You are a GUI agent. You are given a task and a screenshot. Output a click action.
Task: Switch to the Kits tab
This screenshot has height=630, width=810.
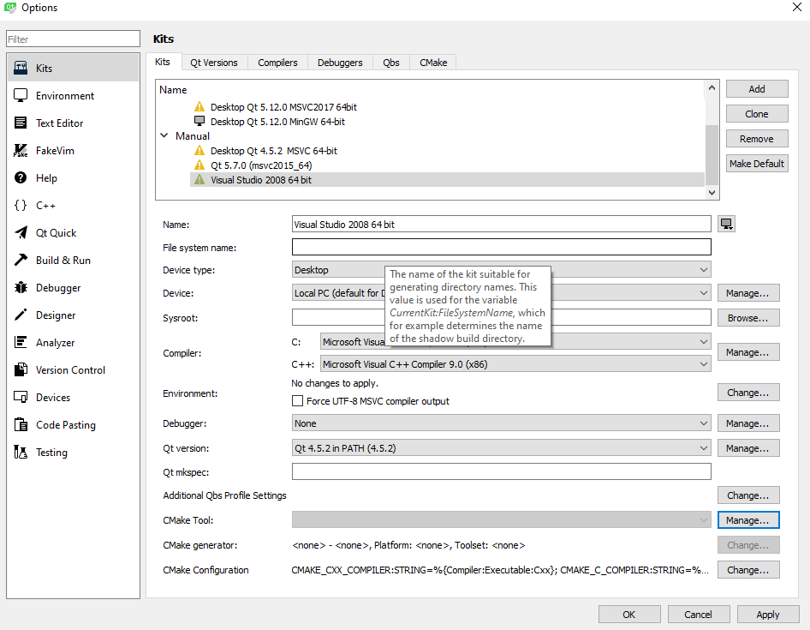[x=163, y=62]
